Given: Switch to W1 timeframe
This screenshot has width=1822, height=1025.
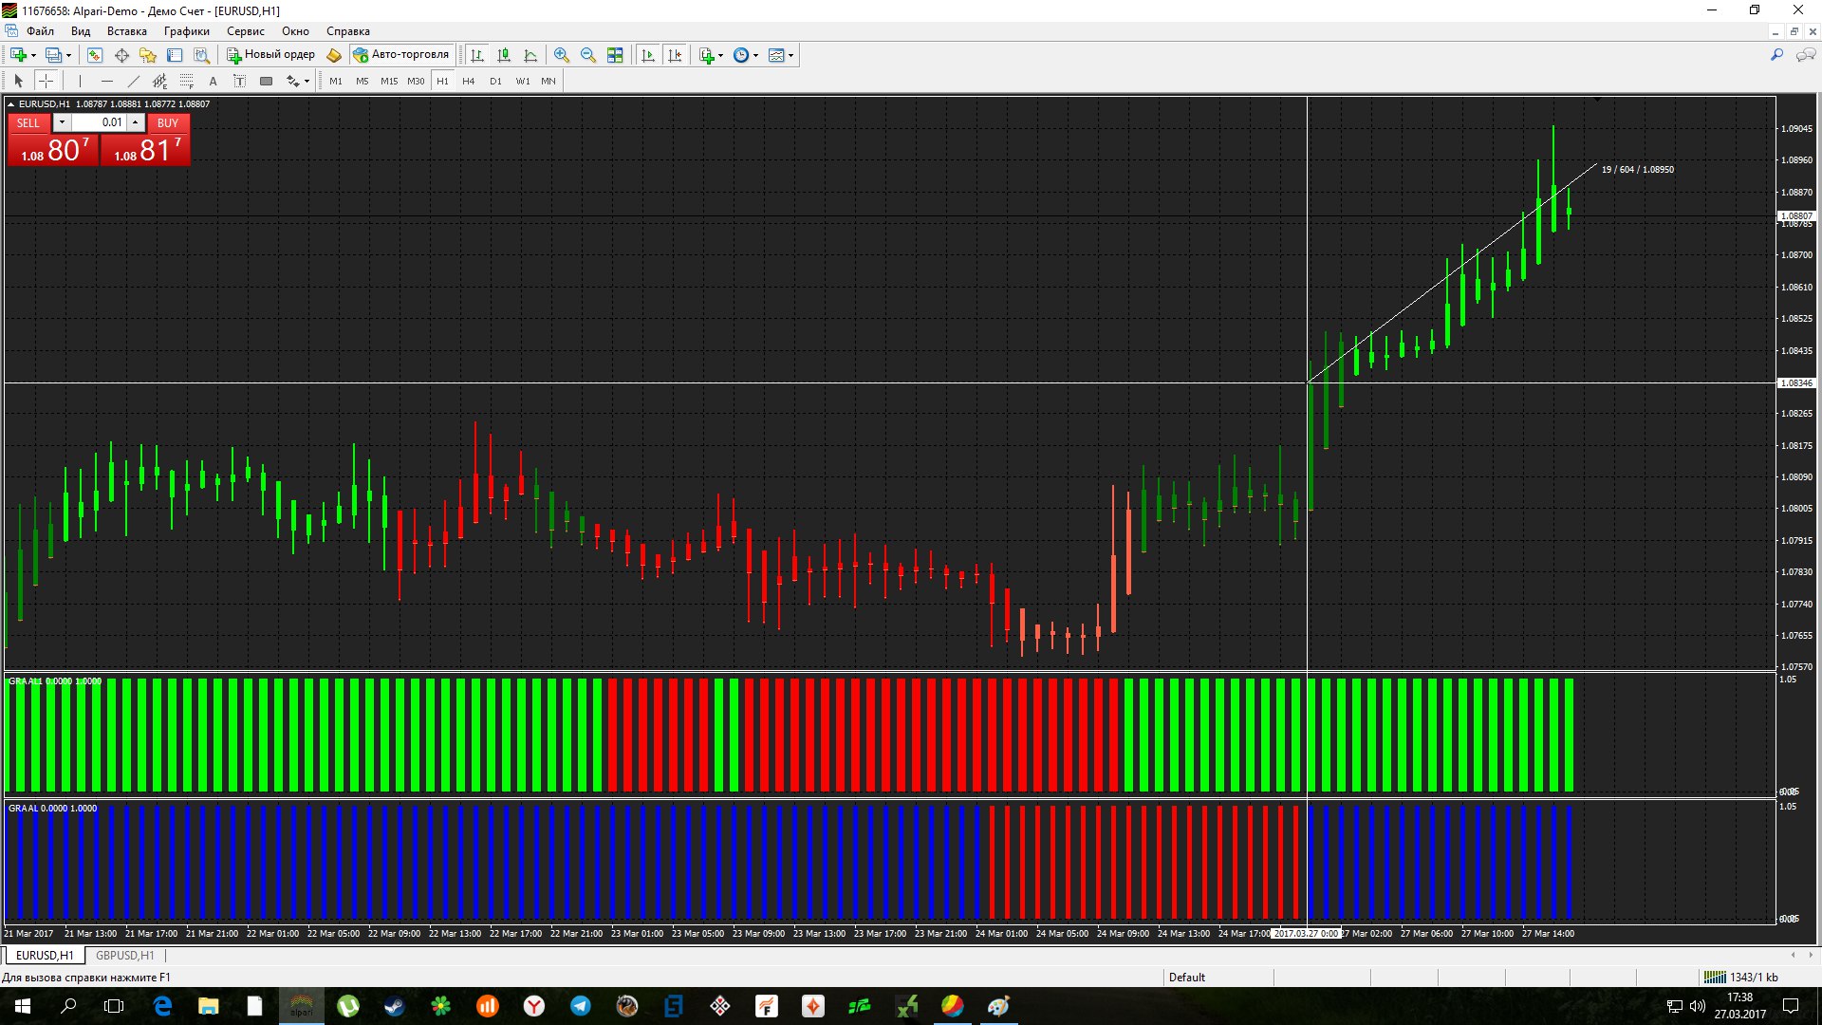Looking at the screenshot, I should [523, 82].
